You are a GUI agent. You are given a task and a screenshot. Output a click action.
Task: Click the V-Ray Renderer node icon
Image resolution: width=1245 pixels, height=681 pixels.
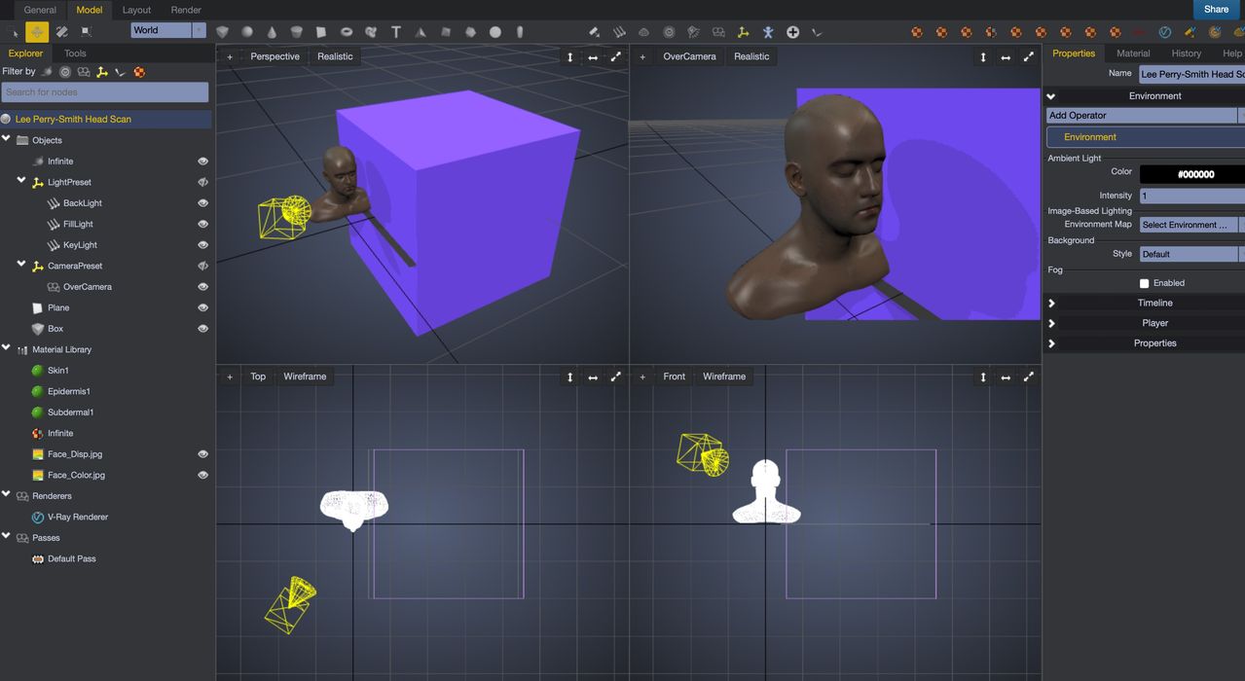point(38,518)
